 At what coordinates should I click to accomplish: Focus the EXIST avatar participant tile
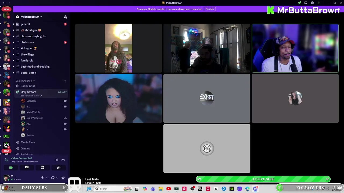(x=207, y=98)
